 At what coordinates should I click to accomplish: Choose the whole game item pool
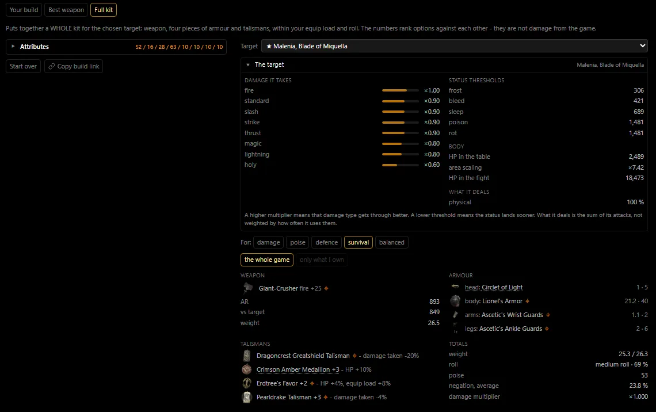(x=267, y=260)
